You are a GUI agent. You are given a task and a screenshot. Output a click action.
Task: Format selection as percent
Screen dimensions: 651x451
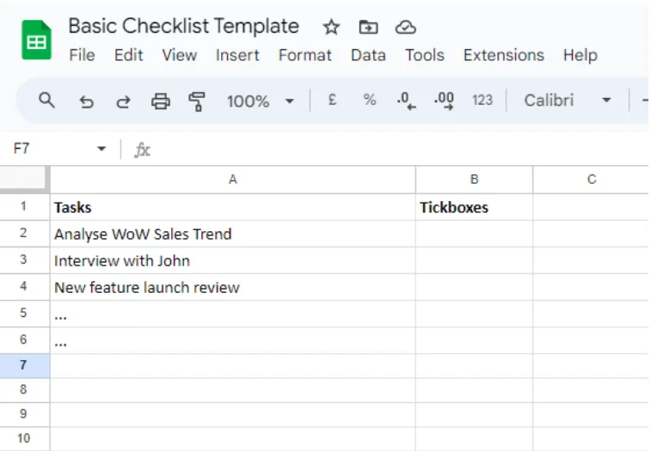click(370, 100)
